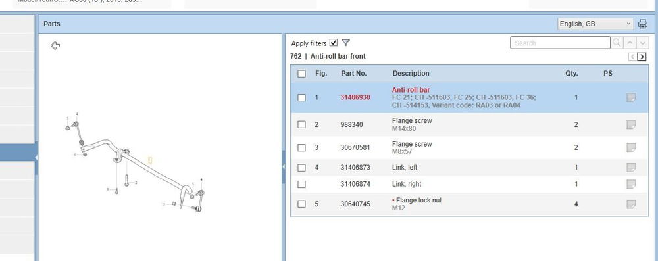Click the M8x57 flange screw size text
The height and width of the screenshot is (261, 658).
(x=403, y=151)
